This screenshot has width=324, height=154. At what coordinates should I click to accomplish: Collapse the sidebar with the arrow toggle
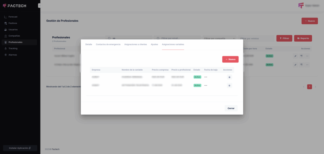coord(40,6)
